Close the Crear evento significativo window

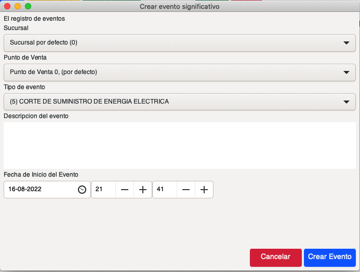click(7, 7)
